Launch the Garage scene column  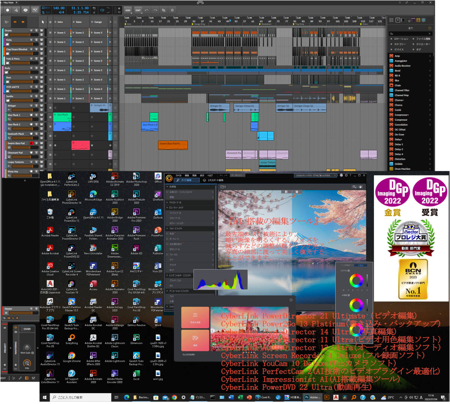[92, 22]
